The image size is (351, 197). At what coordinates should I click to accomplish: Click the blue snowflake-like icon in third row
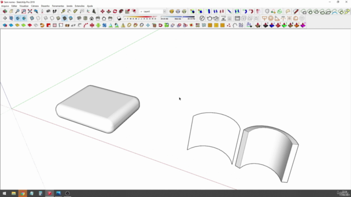[x=104, y=25]
